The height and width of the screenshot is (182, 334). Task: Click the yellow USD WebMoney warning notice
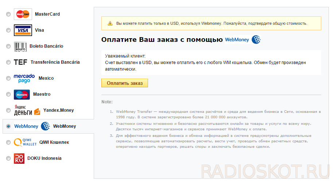211,23
